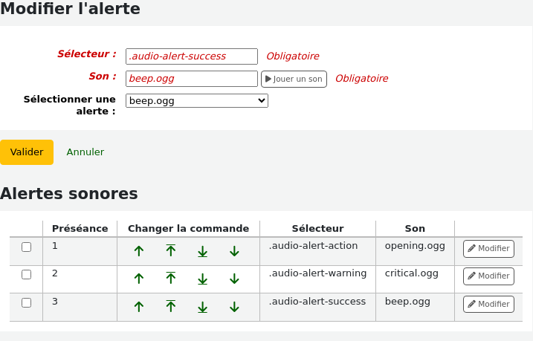
Task: Click into the Son input field
Action: pyautogui.click(x=192, y=79)
